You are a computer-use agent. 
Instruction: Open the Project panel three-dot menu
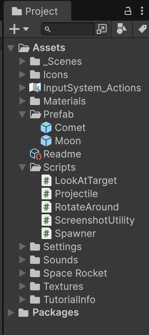(142, 11)
